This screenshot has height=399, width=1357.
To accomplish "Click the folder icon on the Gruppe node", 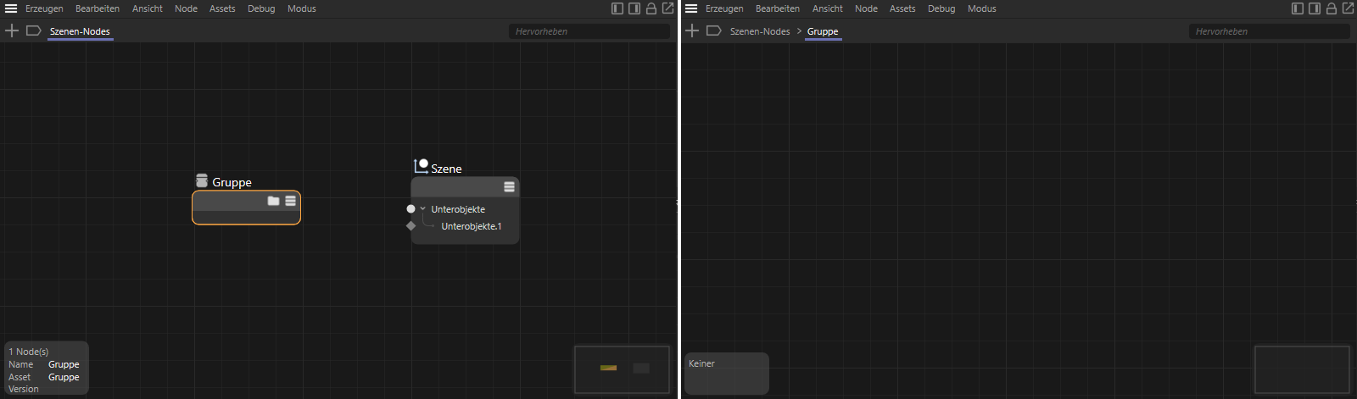I will tap(273, 201).
